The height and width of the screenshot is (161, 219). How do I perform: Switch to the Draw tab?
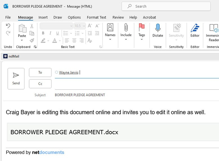pos(58,17)
